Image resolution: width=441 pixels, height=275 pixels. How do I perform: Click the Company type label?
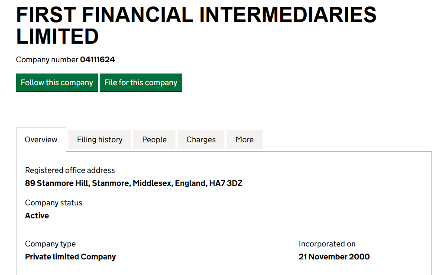[50, 244]
